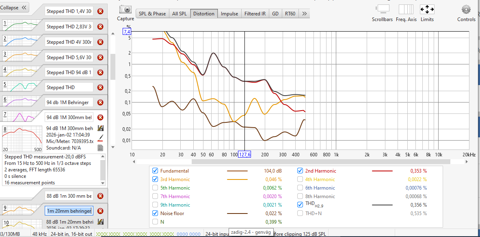
Task: Expand more graph tabs with chevron
Action: click(305, 14)
